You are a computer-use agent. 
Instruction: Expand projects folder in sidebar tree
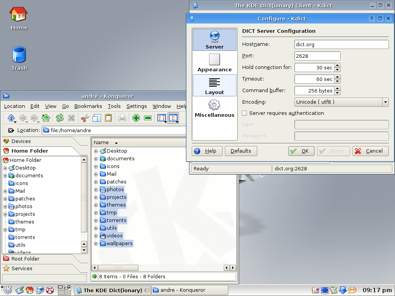pos(5,214)
